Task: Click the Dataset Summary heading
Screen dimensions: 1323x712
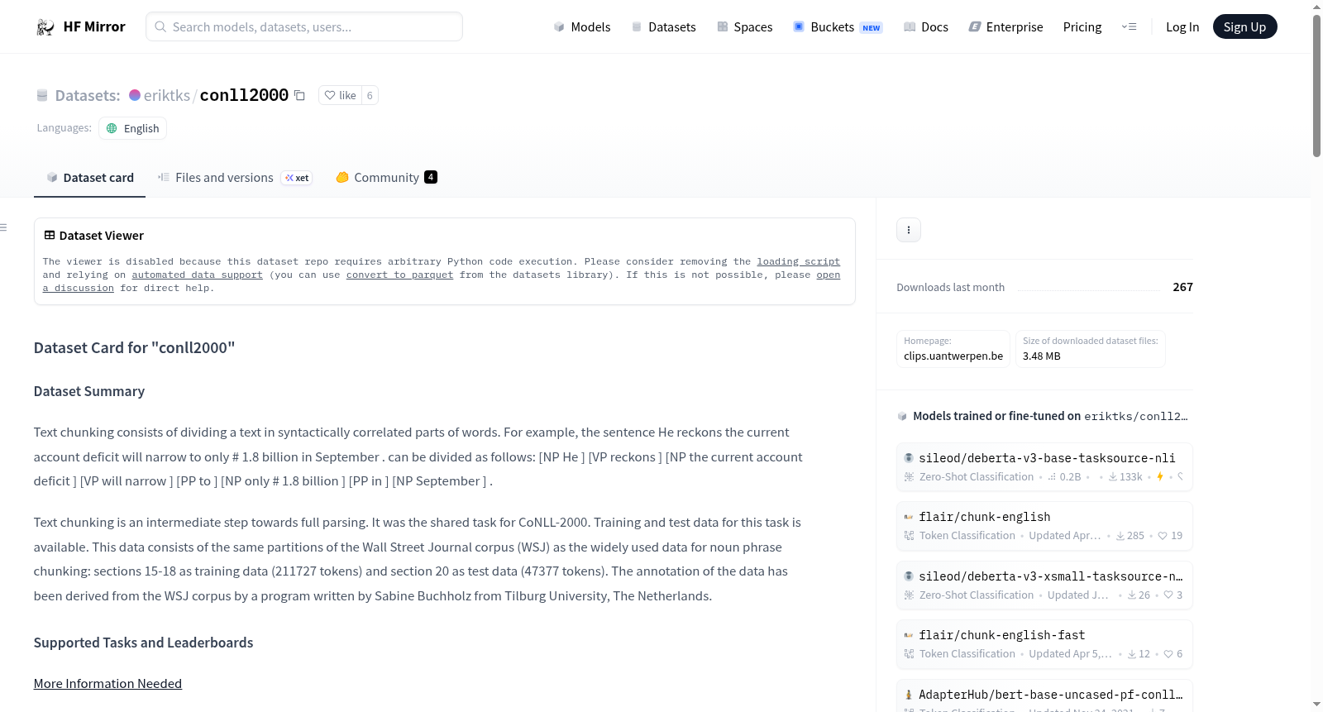Action: pyautogui.click(x=89, y=391)
